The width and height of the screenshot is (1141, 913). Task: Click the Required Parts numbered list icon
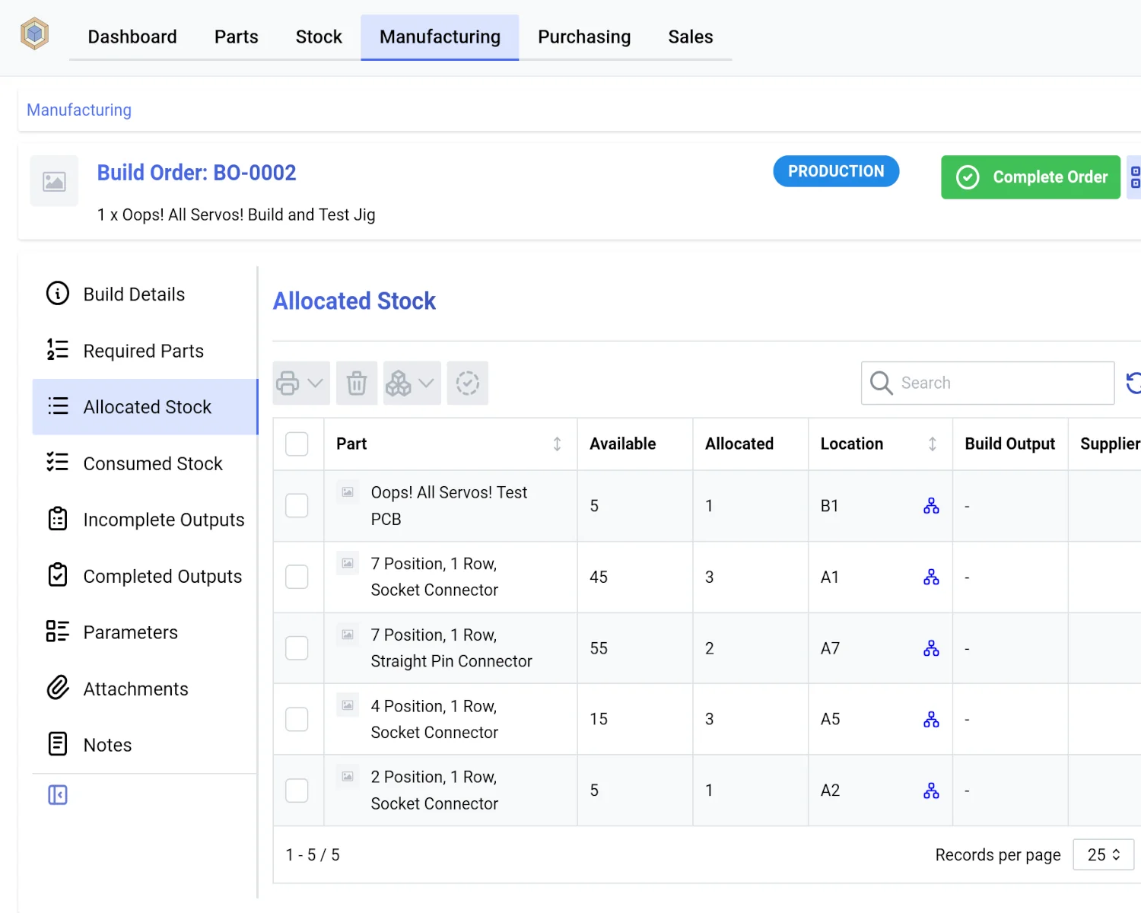click(x=58, y=349)
